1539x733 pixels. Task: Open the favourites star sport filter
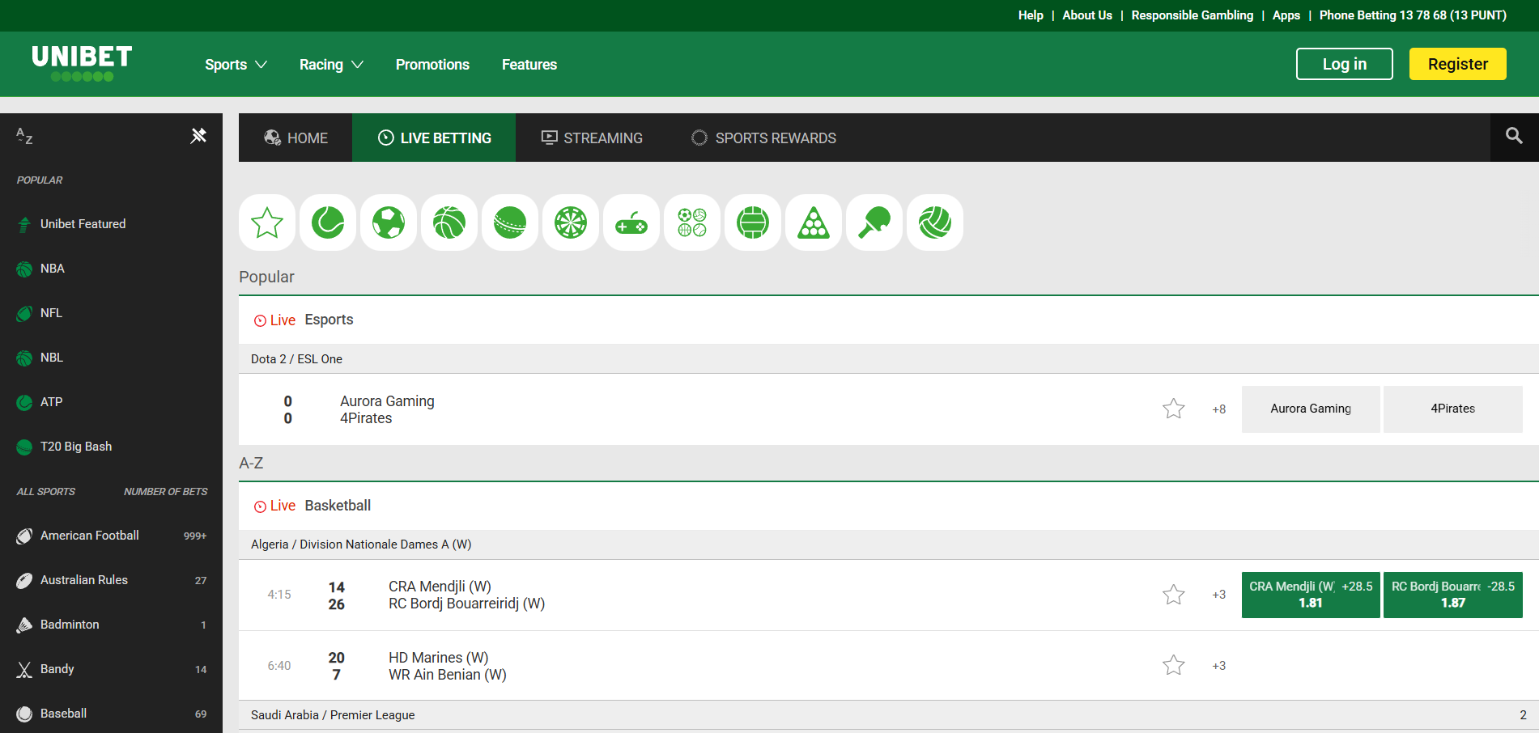pyautogui.click(x=267, y=222)
